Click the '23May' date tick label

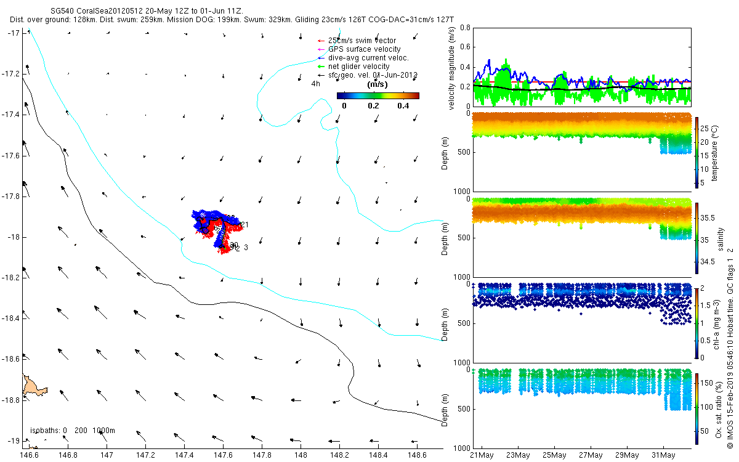click(517, 455)
